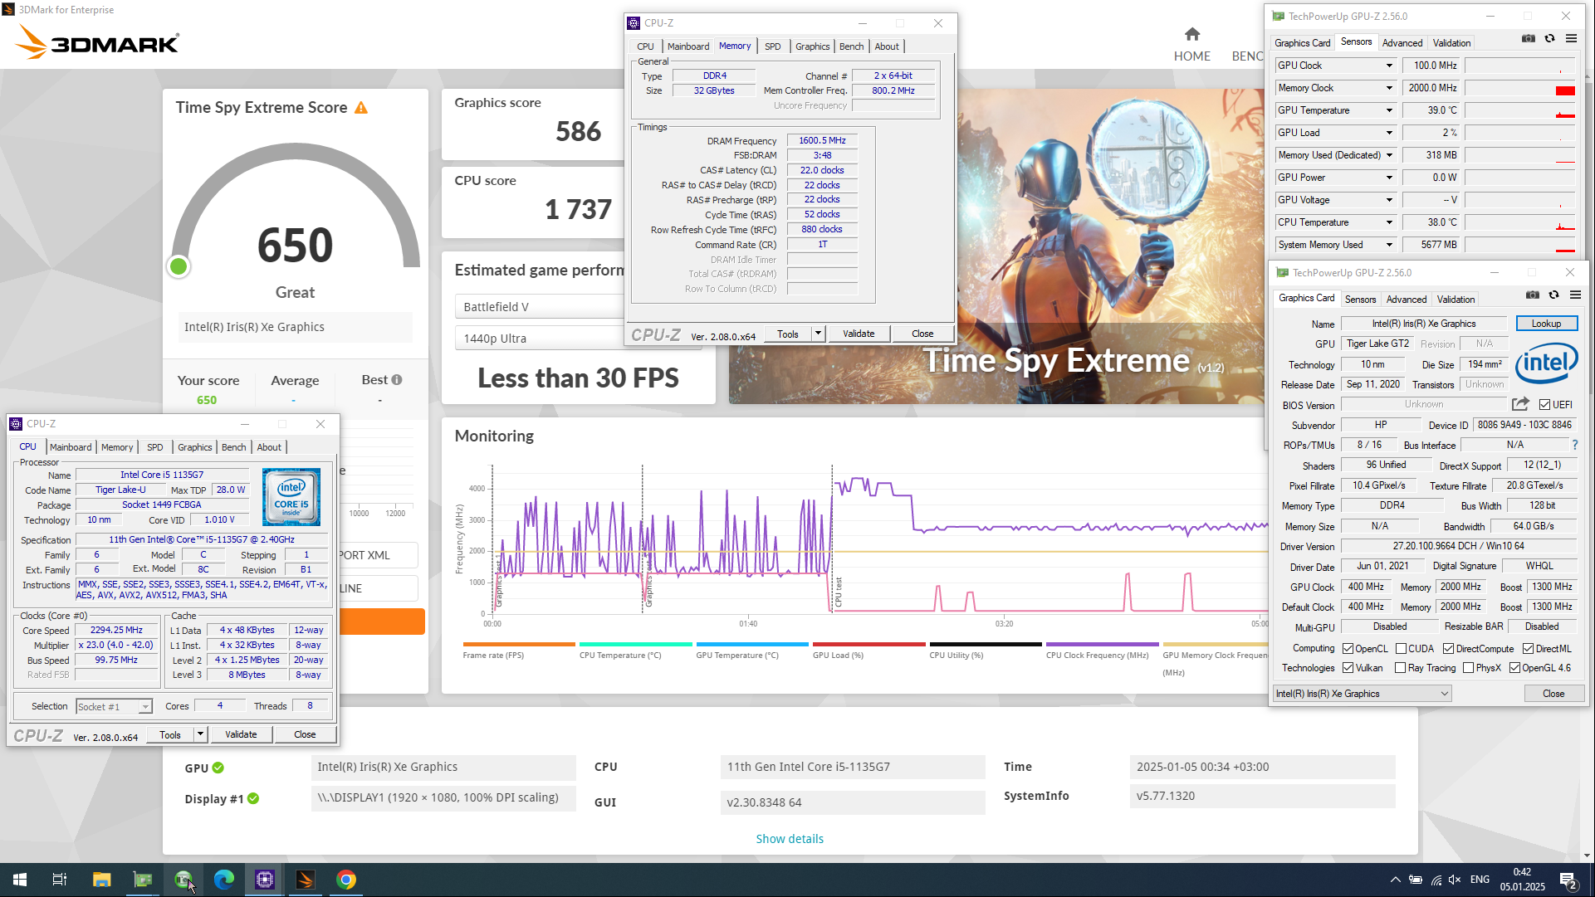
Task: Open Advanced tab in top GPU-Z window
Action: (x=1402, y=43)
